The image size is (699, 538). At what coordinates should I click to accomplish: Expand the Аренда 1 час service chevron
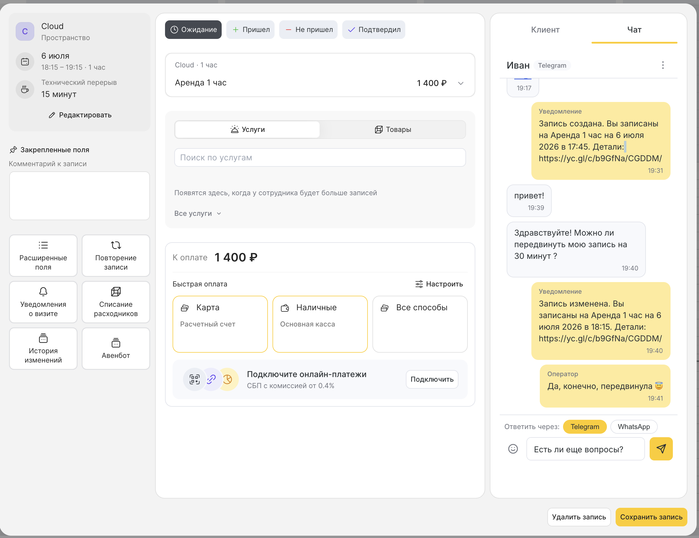(460, 83)
